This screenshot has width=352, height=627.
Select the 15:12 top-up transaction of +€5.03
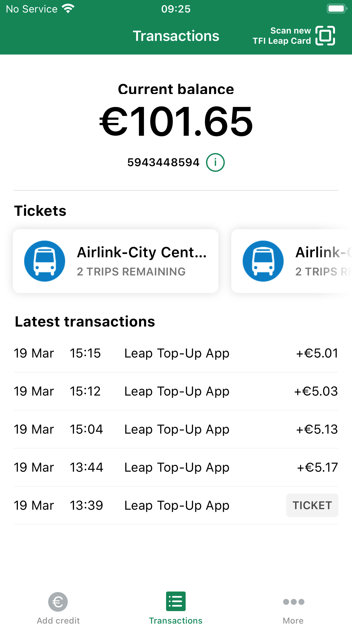point(176,391)
